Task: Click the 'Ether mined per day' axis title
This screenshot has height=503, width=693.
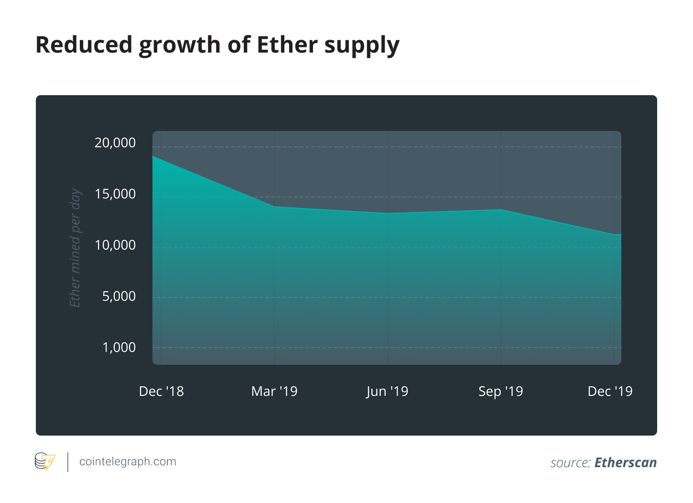Action: 75,248
